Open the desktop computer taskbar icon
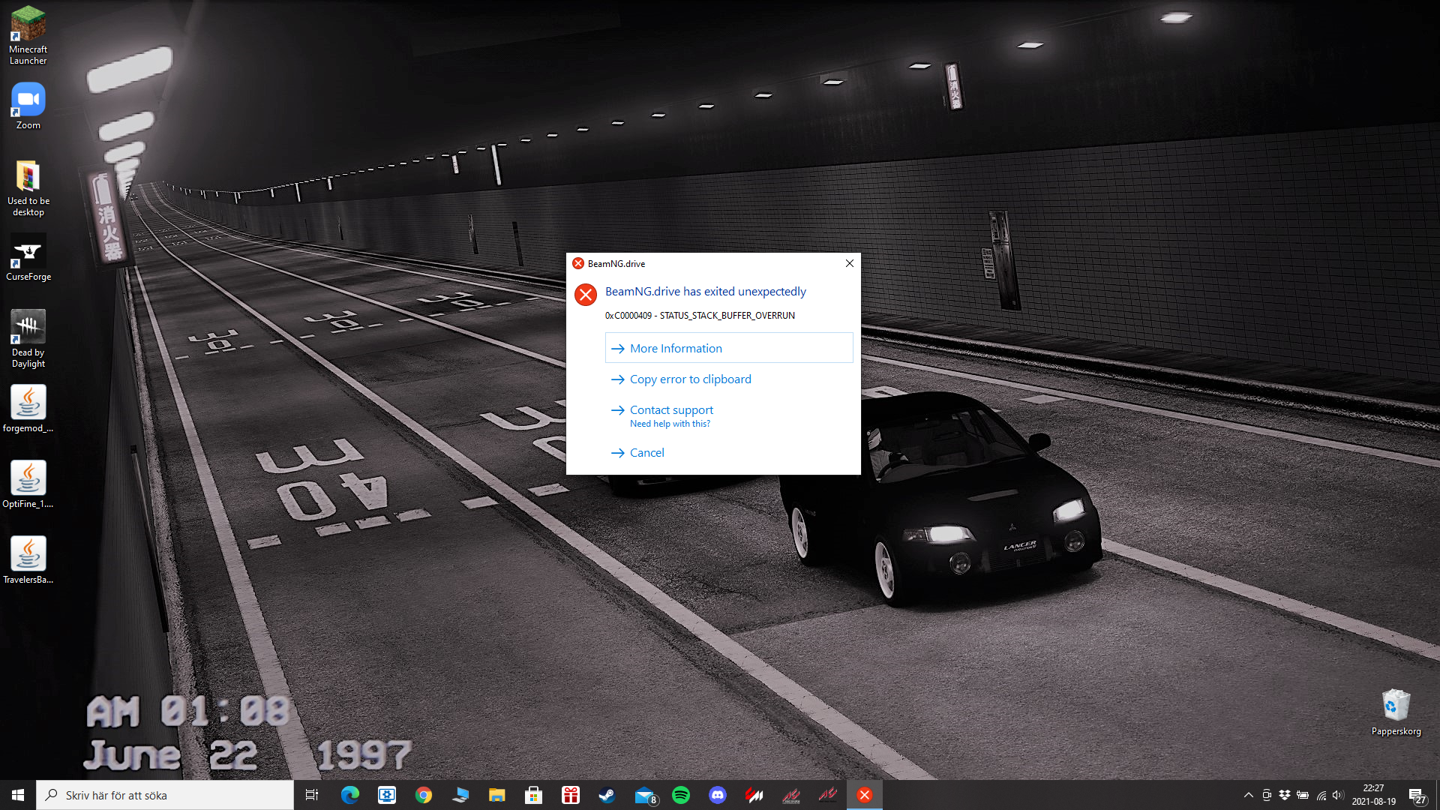The width and height of the screenshot is (1440, 810). (x=460, y=795)
